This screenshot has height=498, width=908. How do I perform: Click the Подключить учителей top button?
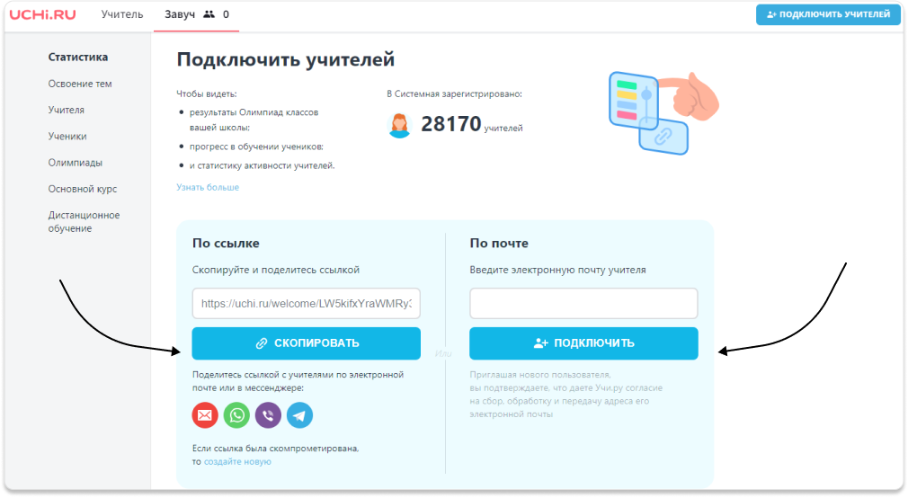tap(828, 14)
